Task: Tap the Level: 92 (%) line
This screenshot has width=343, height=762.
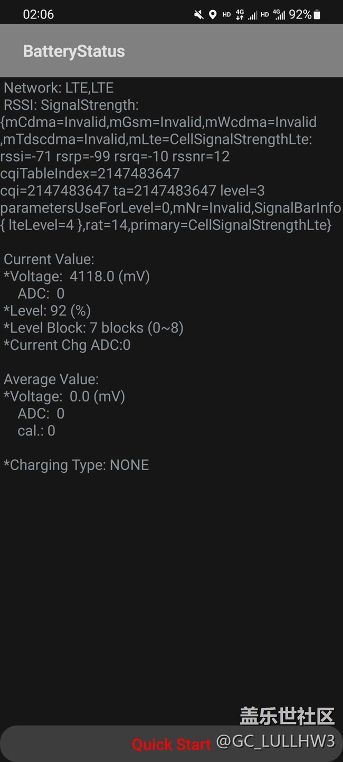Action: click(x=47, y=311)
